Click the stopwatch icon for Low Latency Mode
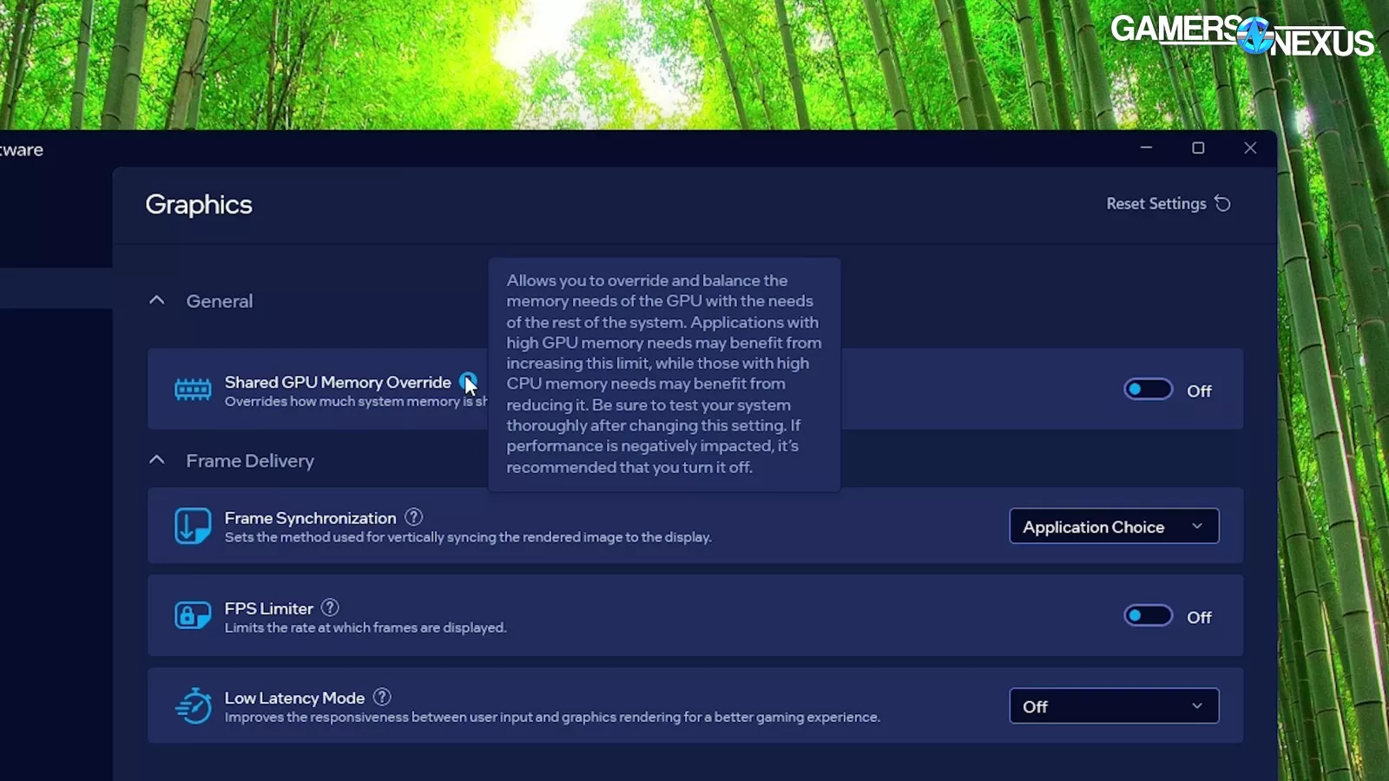Screen dimensions: 1389x781 (x=193, y=706)
